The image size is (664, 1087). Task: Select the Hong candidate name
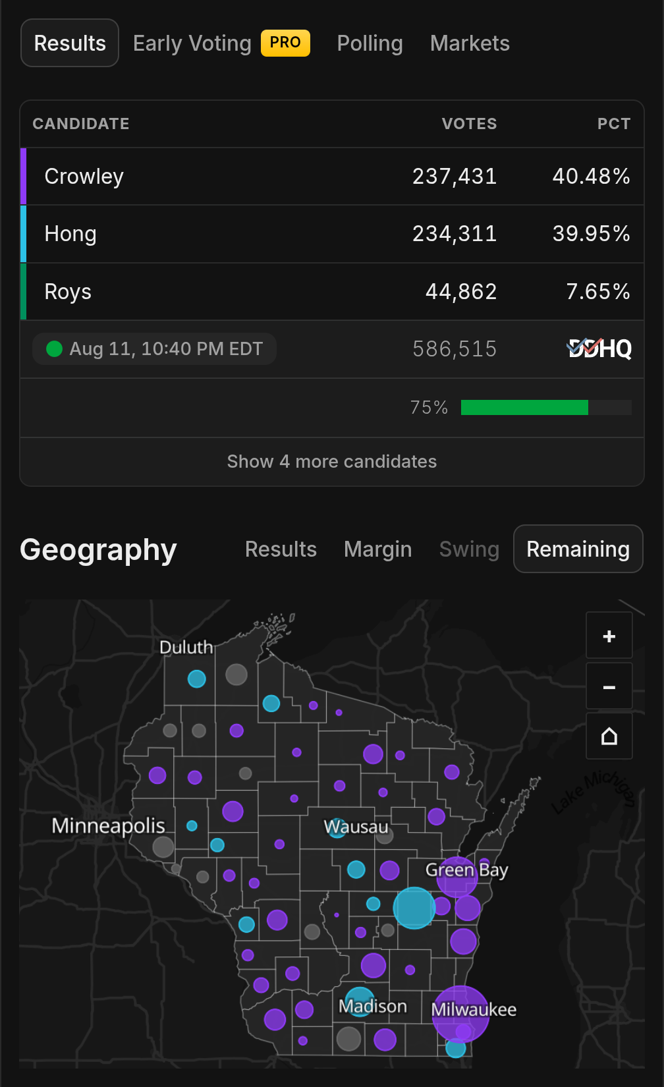click(70, 234)
